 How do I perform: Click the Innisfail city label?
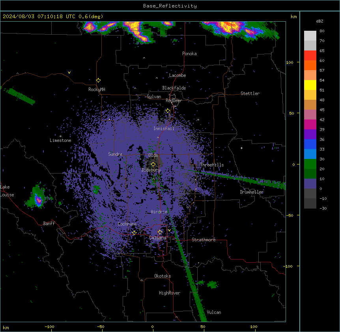tap(164, 129)
